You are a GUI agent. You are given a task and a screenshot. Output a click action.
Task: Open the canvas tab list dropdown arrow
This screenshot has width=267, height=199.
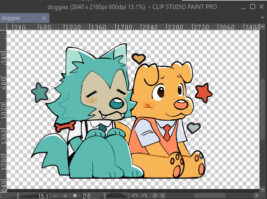263,17
